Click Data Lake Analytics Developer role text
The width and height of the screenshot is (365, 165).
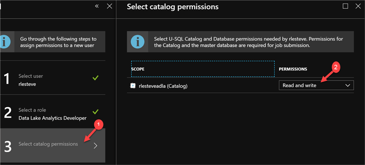pos(53,118)
